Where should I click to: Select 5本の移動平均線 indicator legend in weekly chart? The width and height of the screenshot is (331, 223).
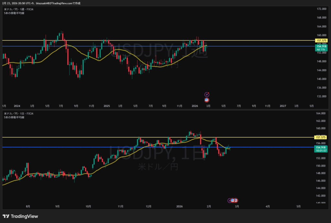click(x=14, y=13)
